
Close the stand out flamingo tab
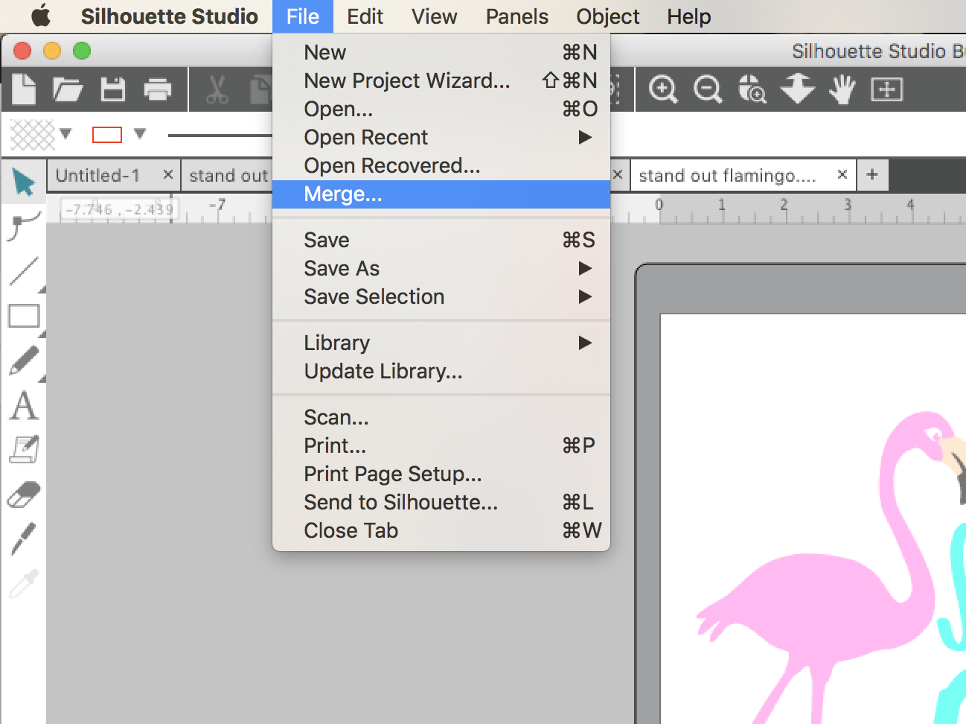[x=842, y=174]
